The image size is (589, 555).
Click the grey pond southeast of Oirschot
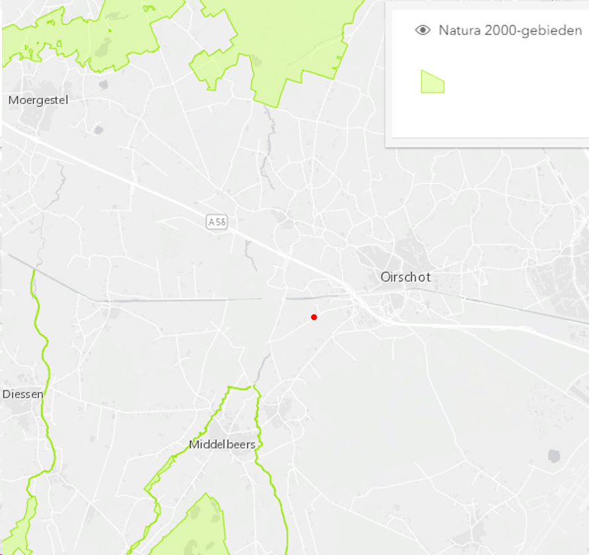point(554,456)
